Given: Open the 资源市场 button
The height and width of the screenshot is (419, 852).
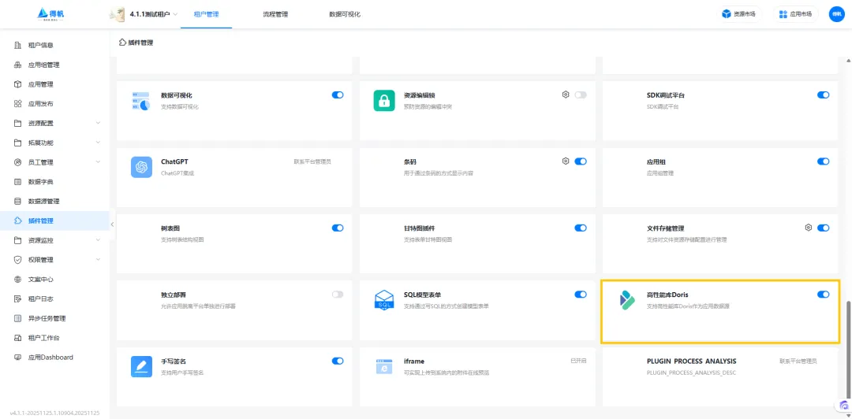Looking at the screenshot, I should [x=738, y=14].
